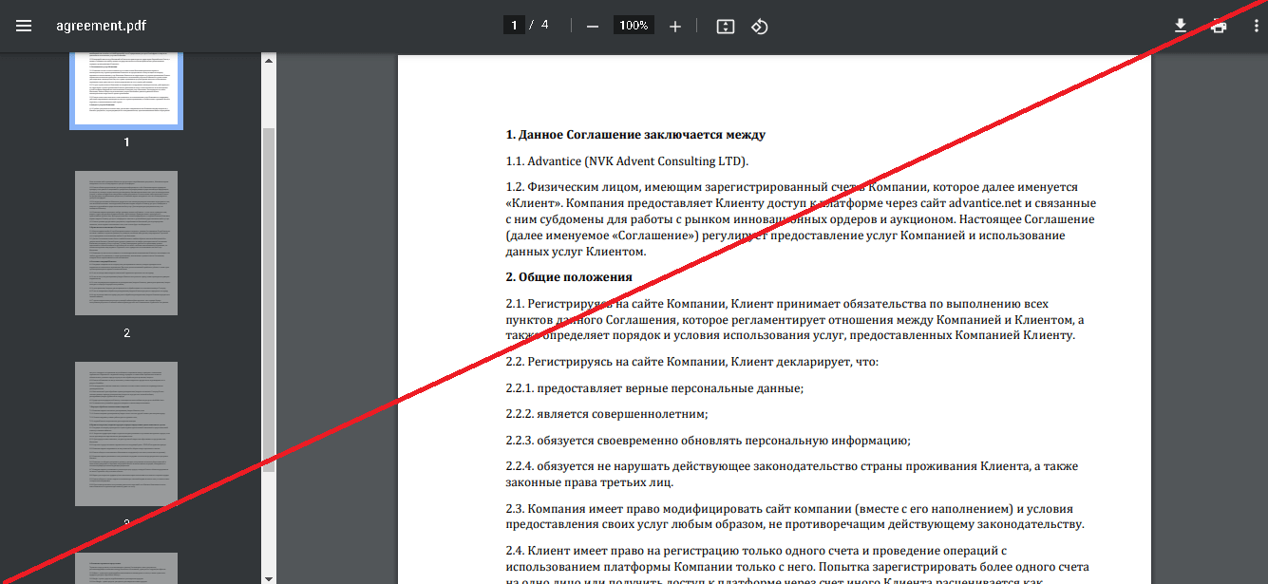Click the total page count 4
This screenshot has width=1268, height=584.
[x=545, y=25]
